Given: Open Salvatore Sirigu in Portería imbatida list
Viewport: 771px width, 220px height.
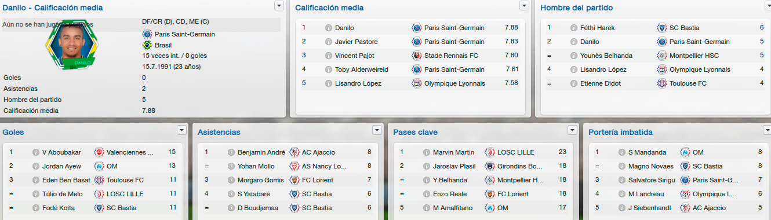Looking at the screenshot, I should click(x=650, y=180).
